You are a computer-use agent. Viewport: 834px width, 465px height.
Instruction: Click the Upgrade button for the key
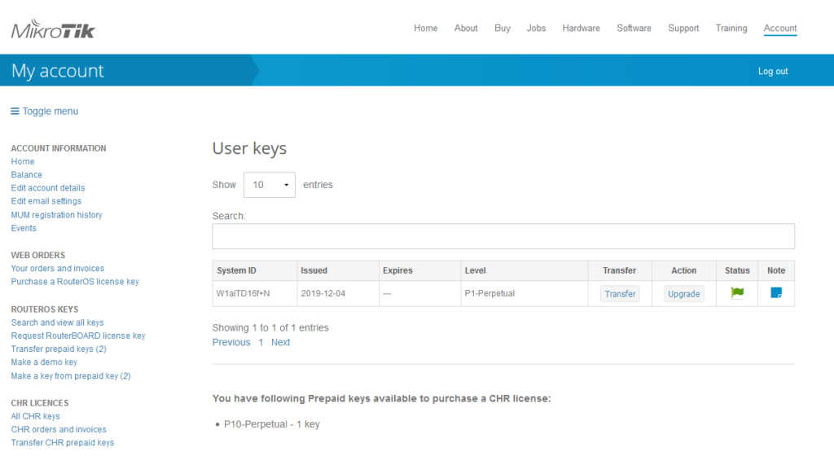click(683, 294)
